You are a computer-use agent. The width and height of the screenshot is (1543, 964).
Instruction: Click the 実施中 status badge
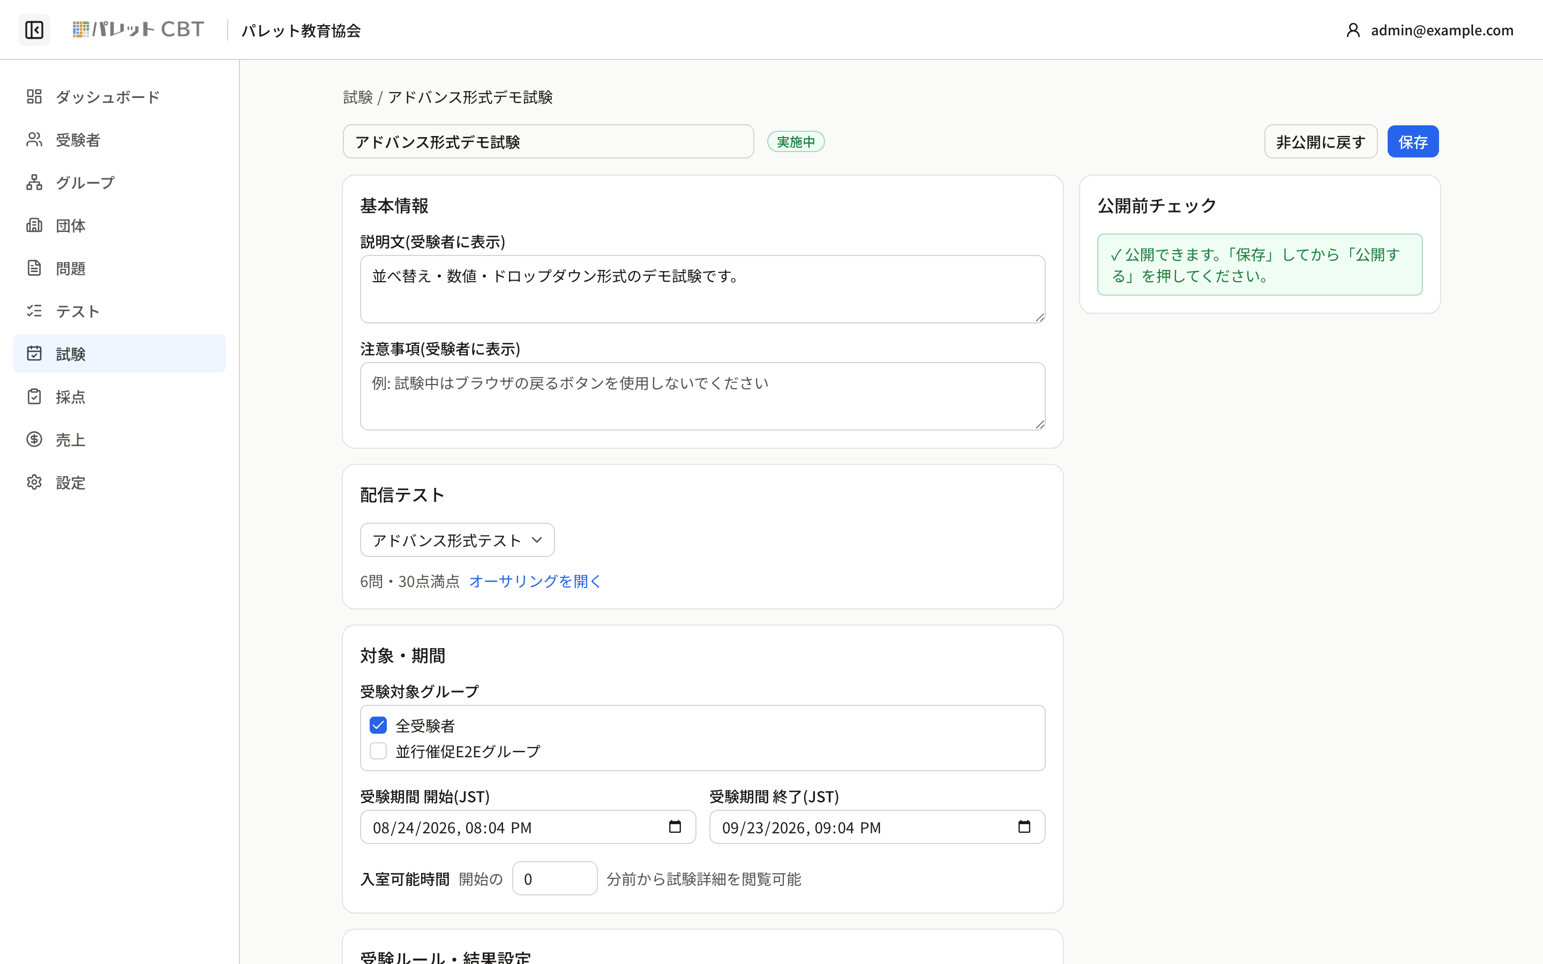pos(795,141)
